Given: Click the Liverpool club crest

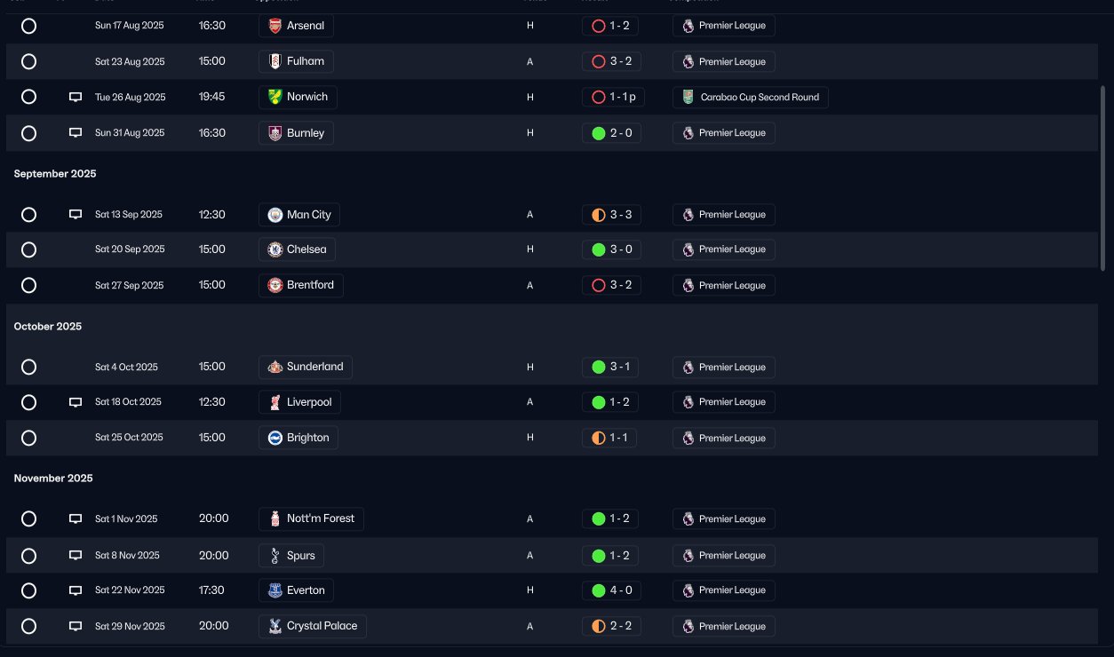Looking at the screenshot, I should [275, 402].
